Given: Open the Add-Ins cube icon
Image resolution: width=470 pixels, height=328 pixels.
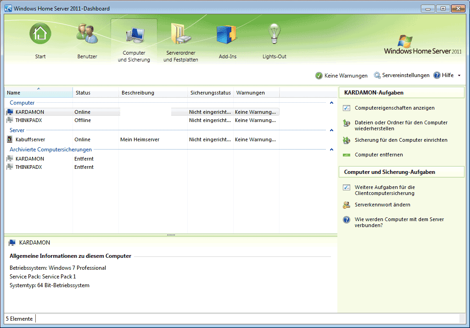Looking at the screenshot, I should click(227, 35).
